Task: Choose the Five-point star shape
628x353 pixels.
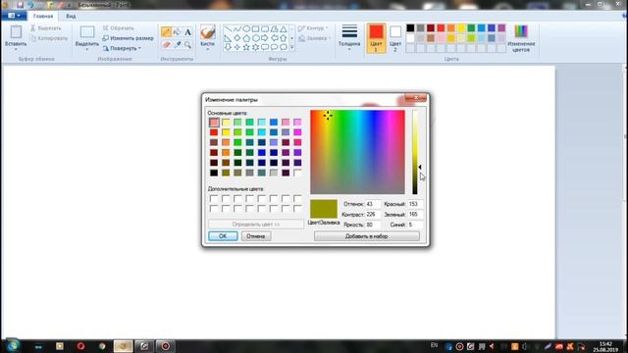Action: (246, 47)
